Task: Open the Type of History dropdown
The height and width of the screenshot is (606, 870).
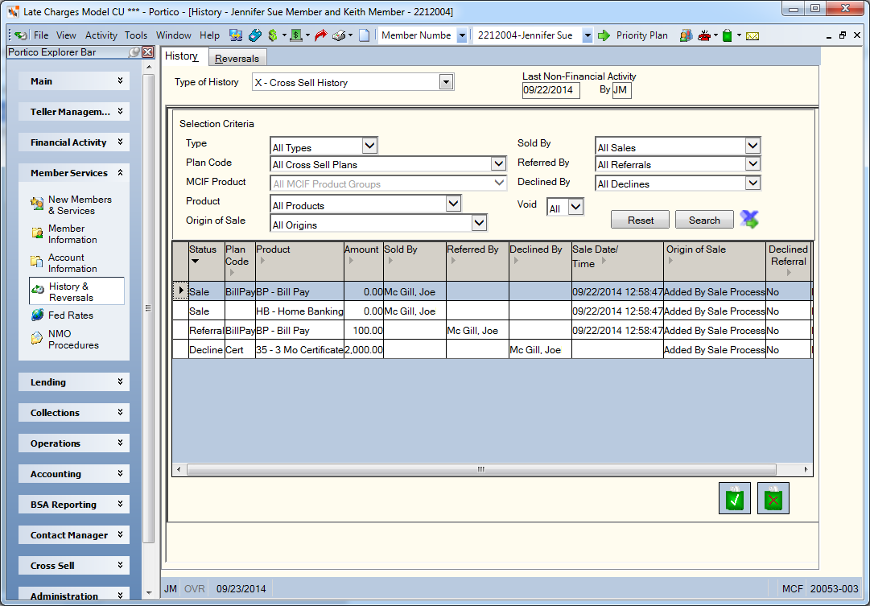Action: tap(446, 82)
